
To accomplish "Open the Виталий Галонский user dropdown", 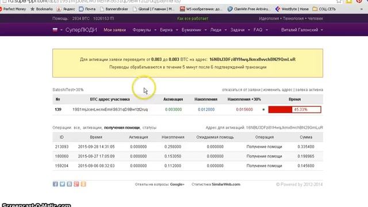I will 302,30.
